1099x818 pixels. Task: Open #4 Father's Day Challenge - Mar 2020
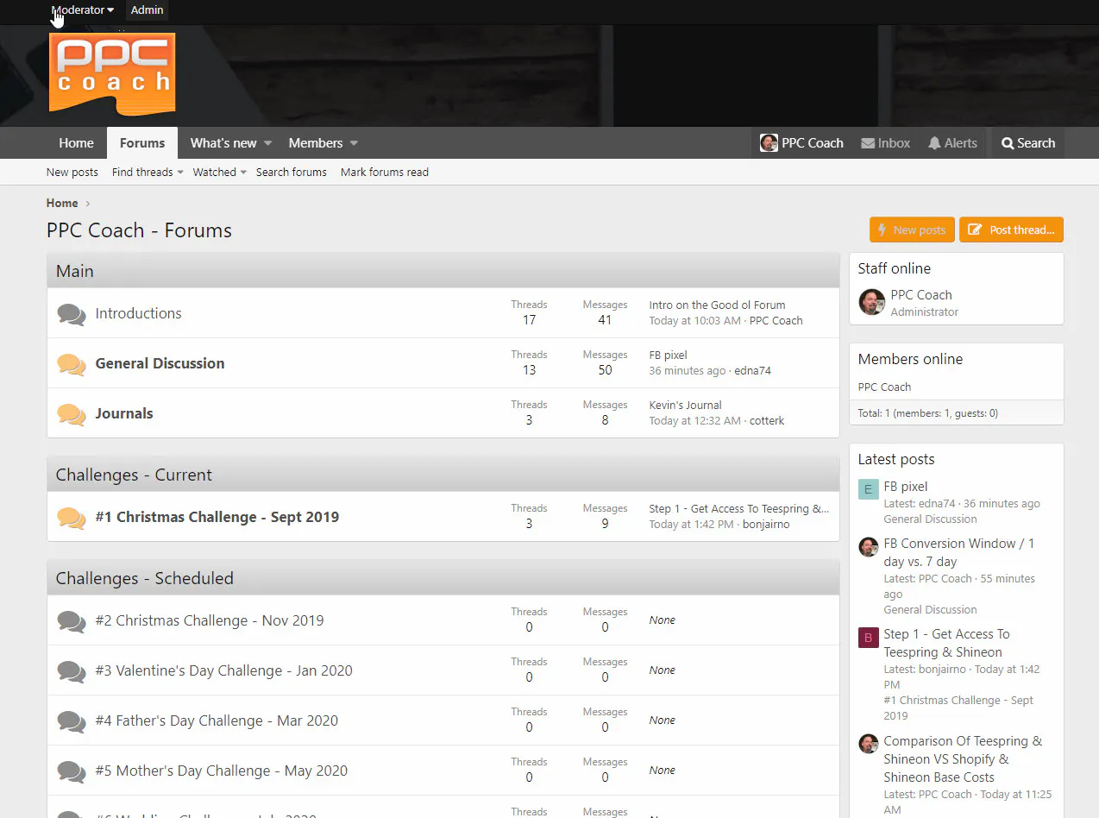tap(217, 720)
